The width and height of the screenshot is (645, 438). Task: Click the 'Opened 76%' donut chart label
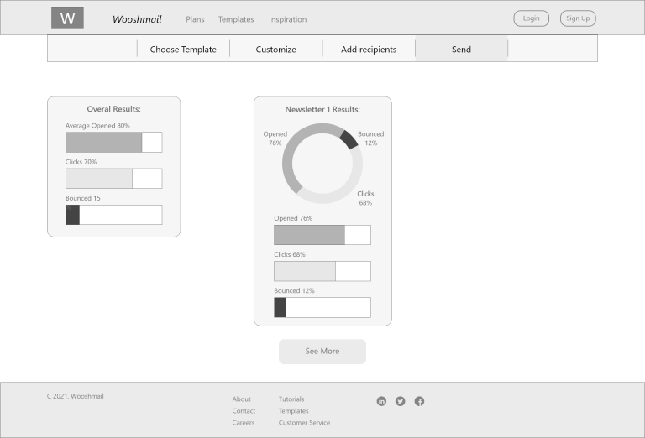[275, 138]
